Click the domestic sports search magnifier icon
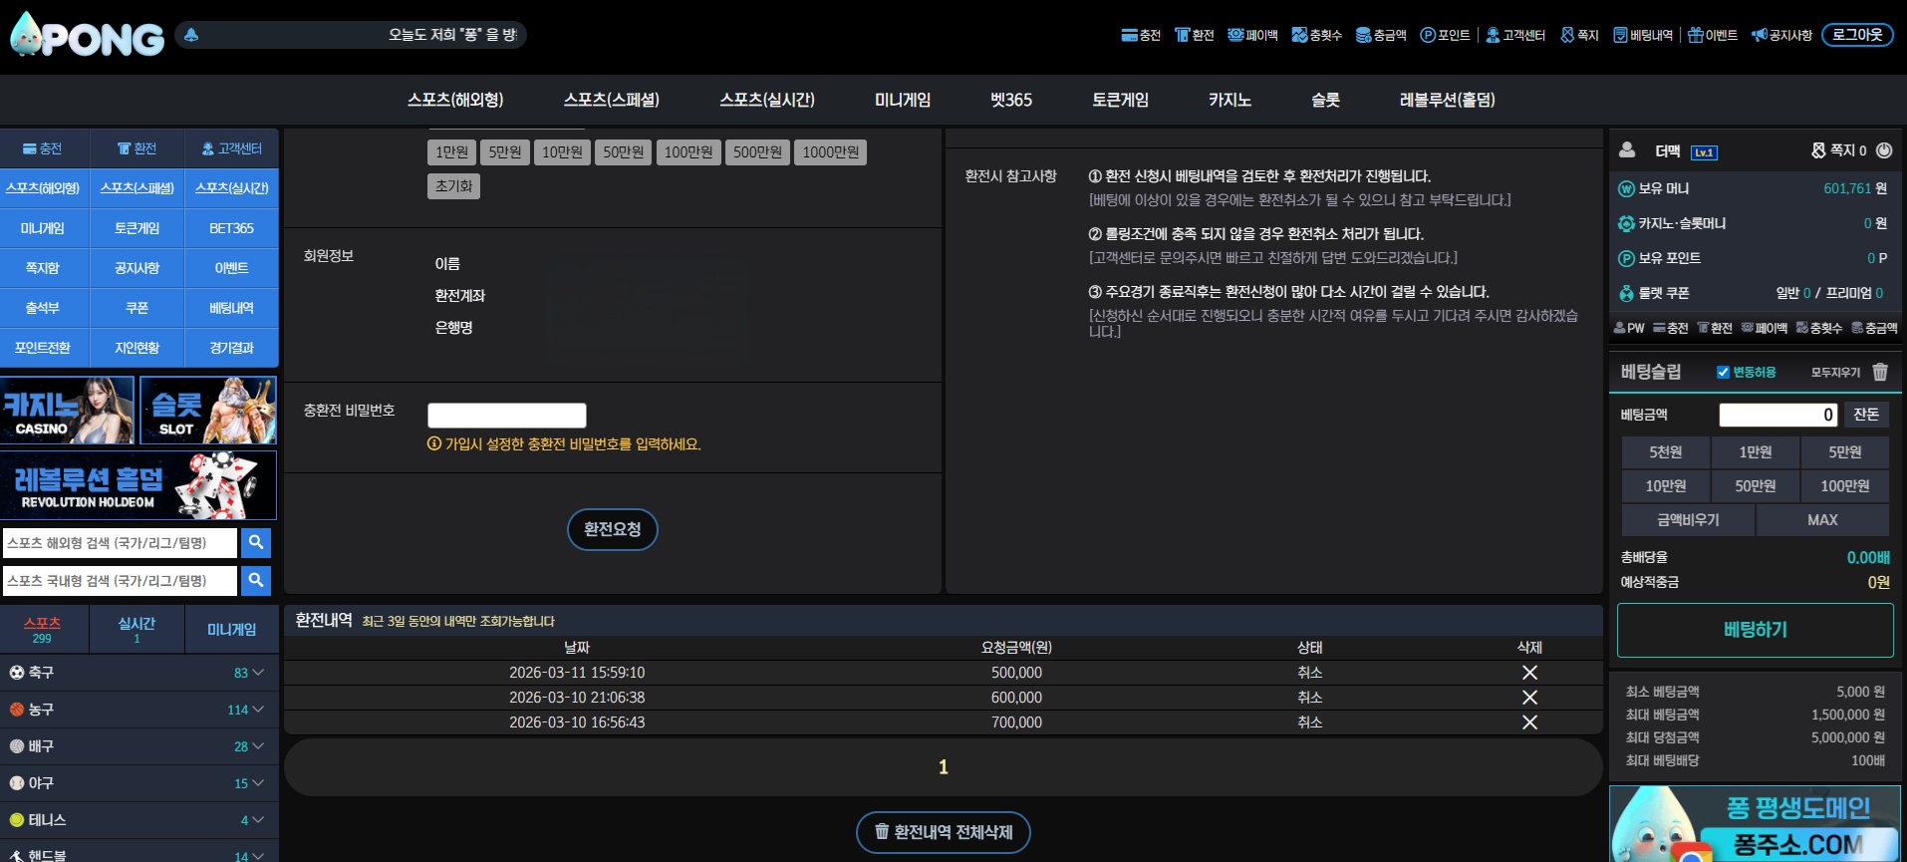1907x862 pixels. pyautogui.click(x=256, y=580)
